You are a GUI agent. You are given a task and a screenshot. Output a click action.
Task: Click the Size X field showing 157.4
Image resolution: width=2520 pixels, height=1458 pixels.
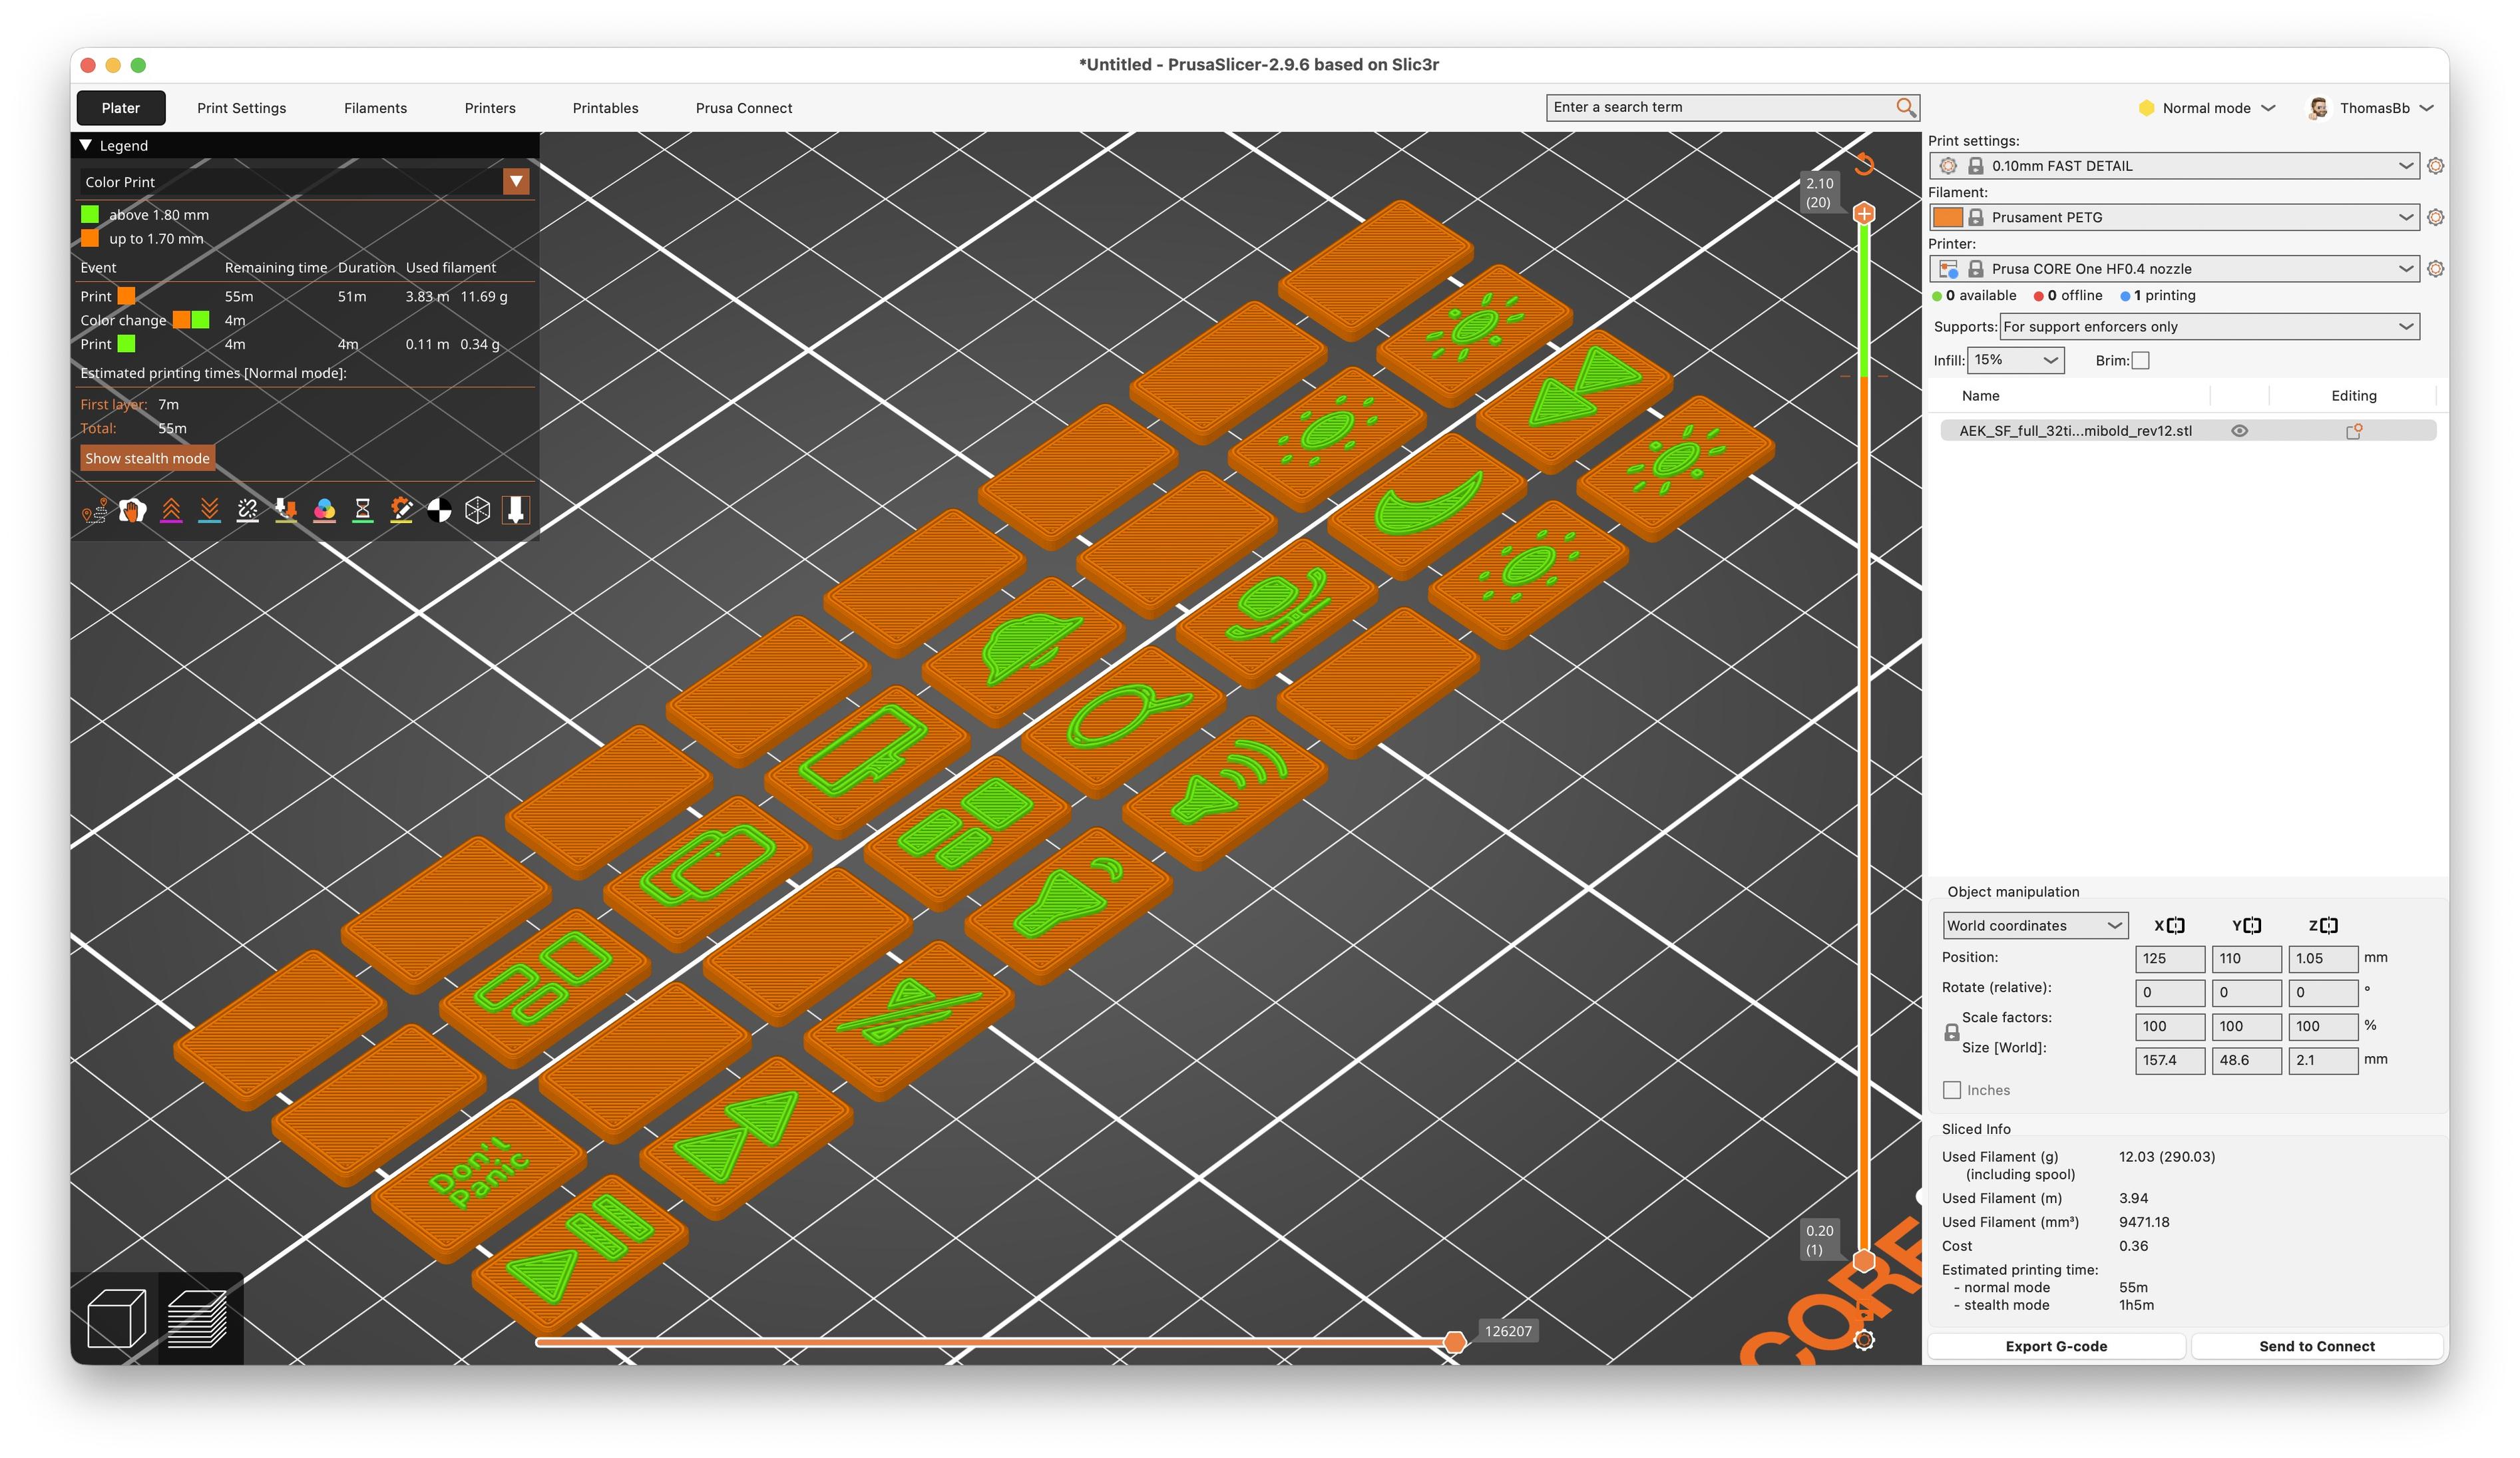tap(2170, 1060)
